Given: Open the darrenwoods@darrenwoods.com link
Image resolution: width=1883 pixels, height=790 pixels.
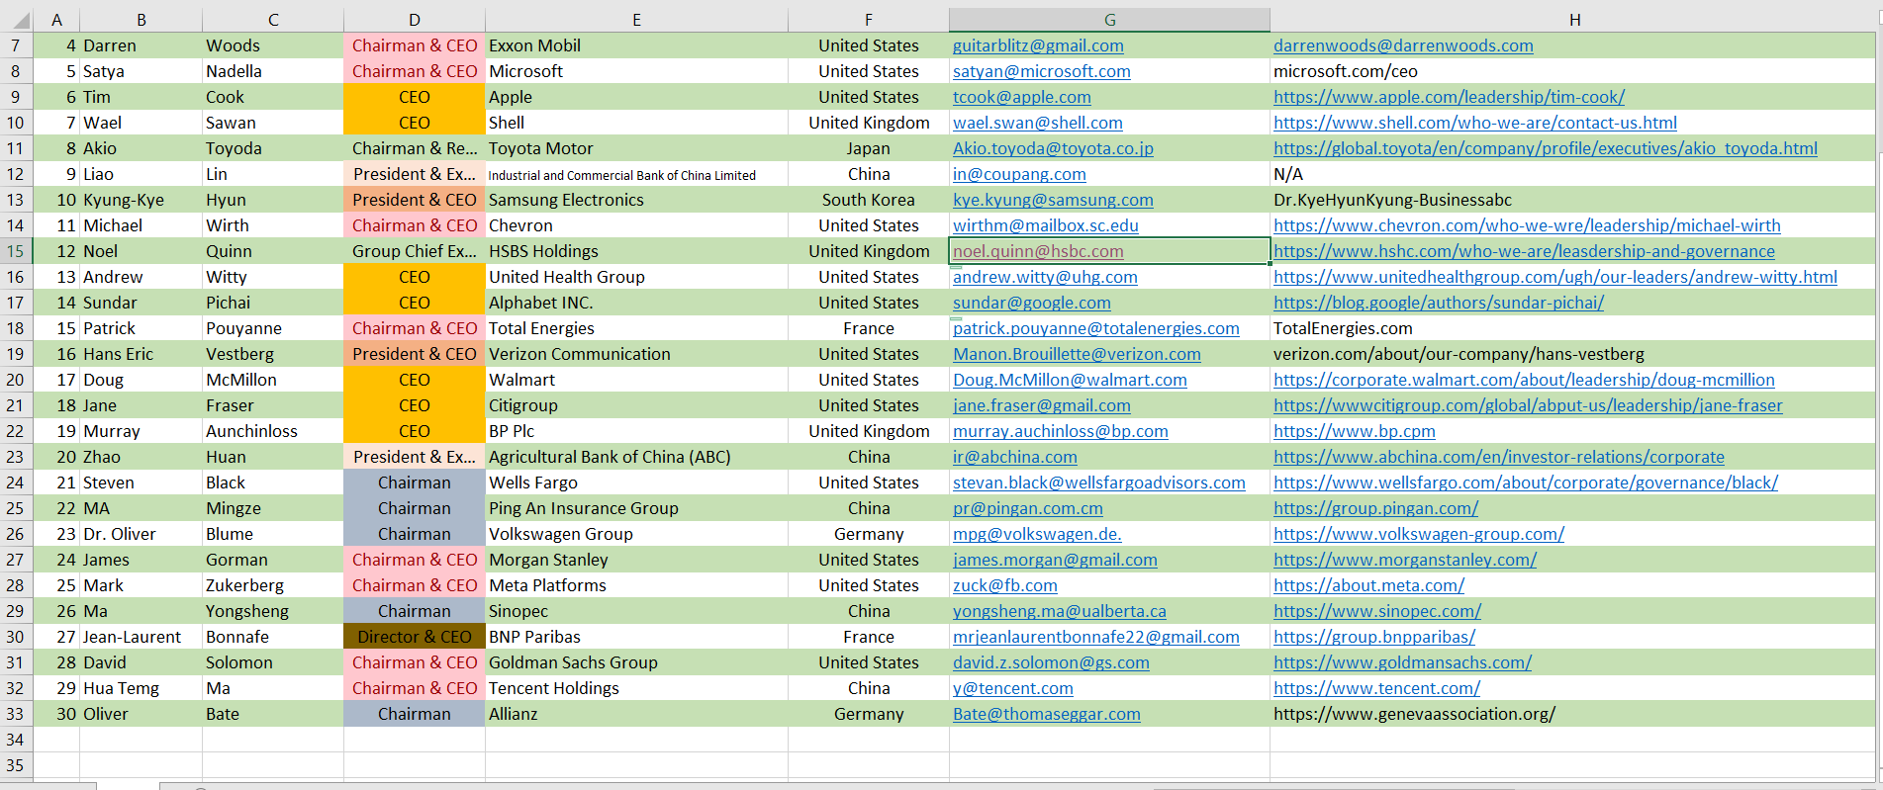Looking at the screenshot, I should tap(1403, 45).
